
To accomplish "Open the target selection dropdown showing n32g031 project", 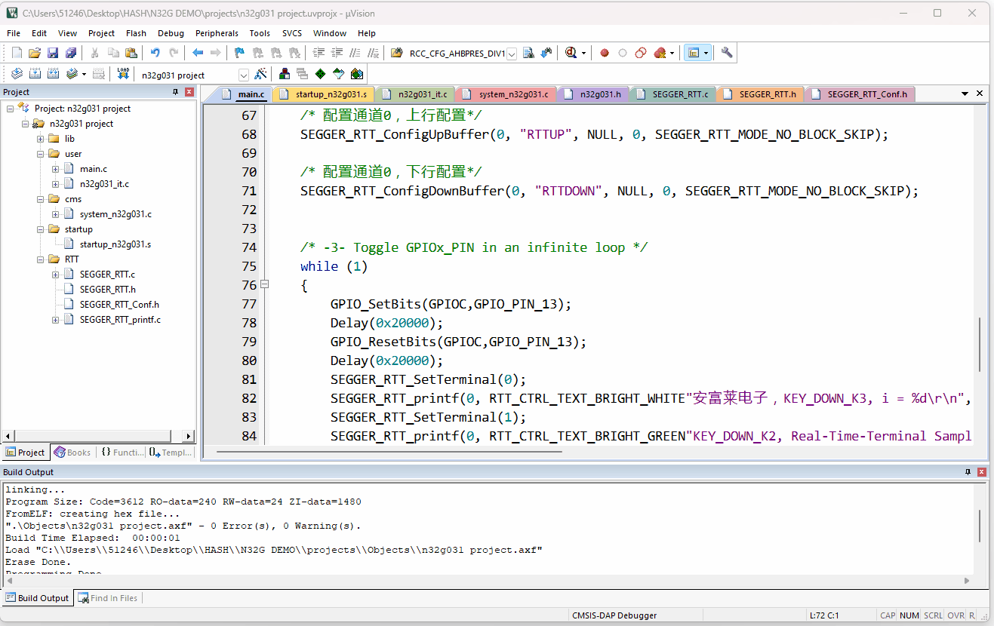I will [x=243, y=75].
